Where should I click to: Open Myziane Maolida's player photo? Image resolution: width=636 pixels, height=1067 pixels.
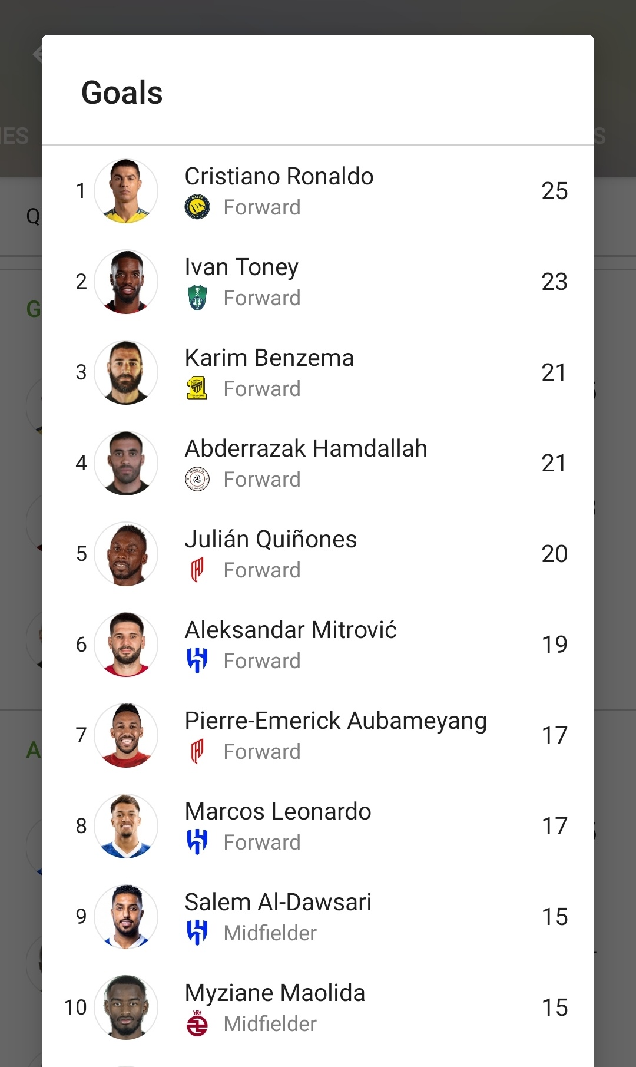[126, 1007]
